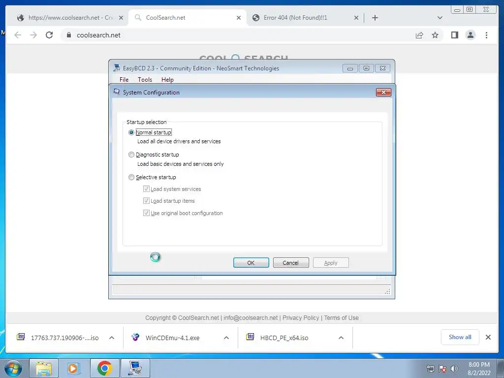
Task: Open the Privacy Policy link
Action: click(301, 318)
